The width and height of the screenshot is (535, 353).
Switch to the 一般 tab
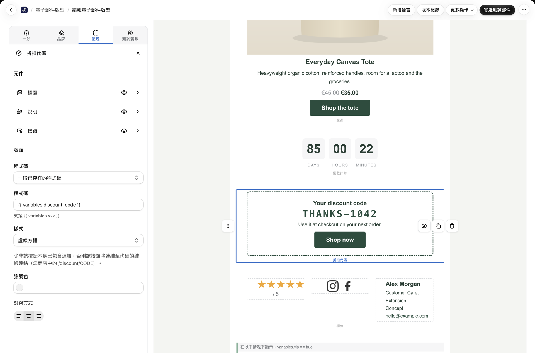point(26,35)
